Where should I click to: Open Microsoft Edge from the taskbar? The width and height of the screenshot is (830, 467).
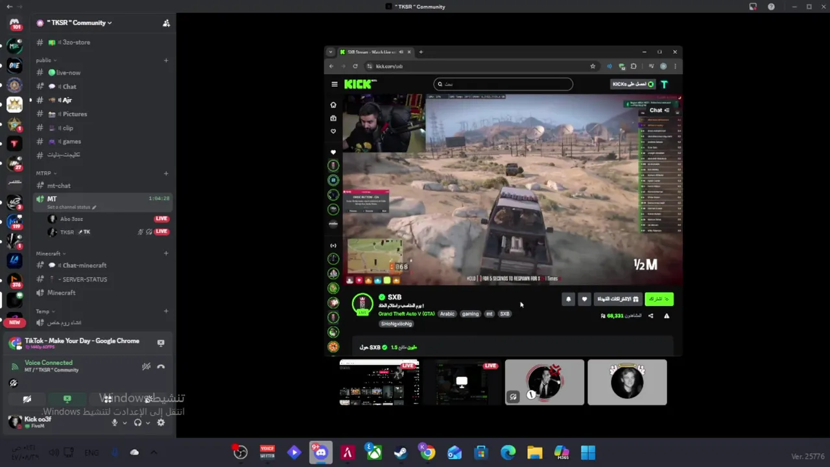point(508,453)
